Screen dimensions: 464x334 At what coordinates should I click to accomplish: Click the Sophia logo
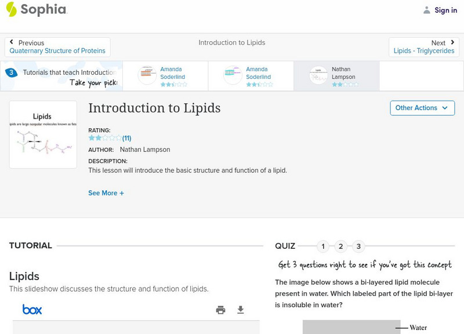38,10
